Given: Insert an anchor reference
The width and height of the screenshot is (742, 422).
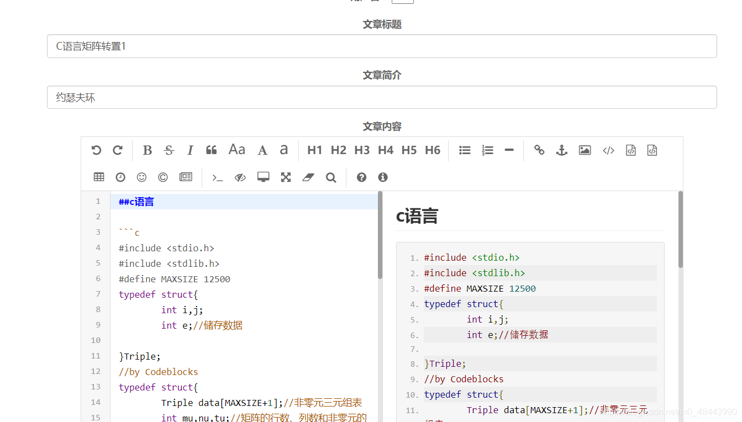Looking at the screenshot, I should (562, 150).
